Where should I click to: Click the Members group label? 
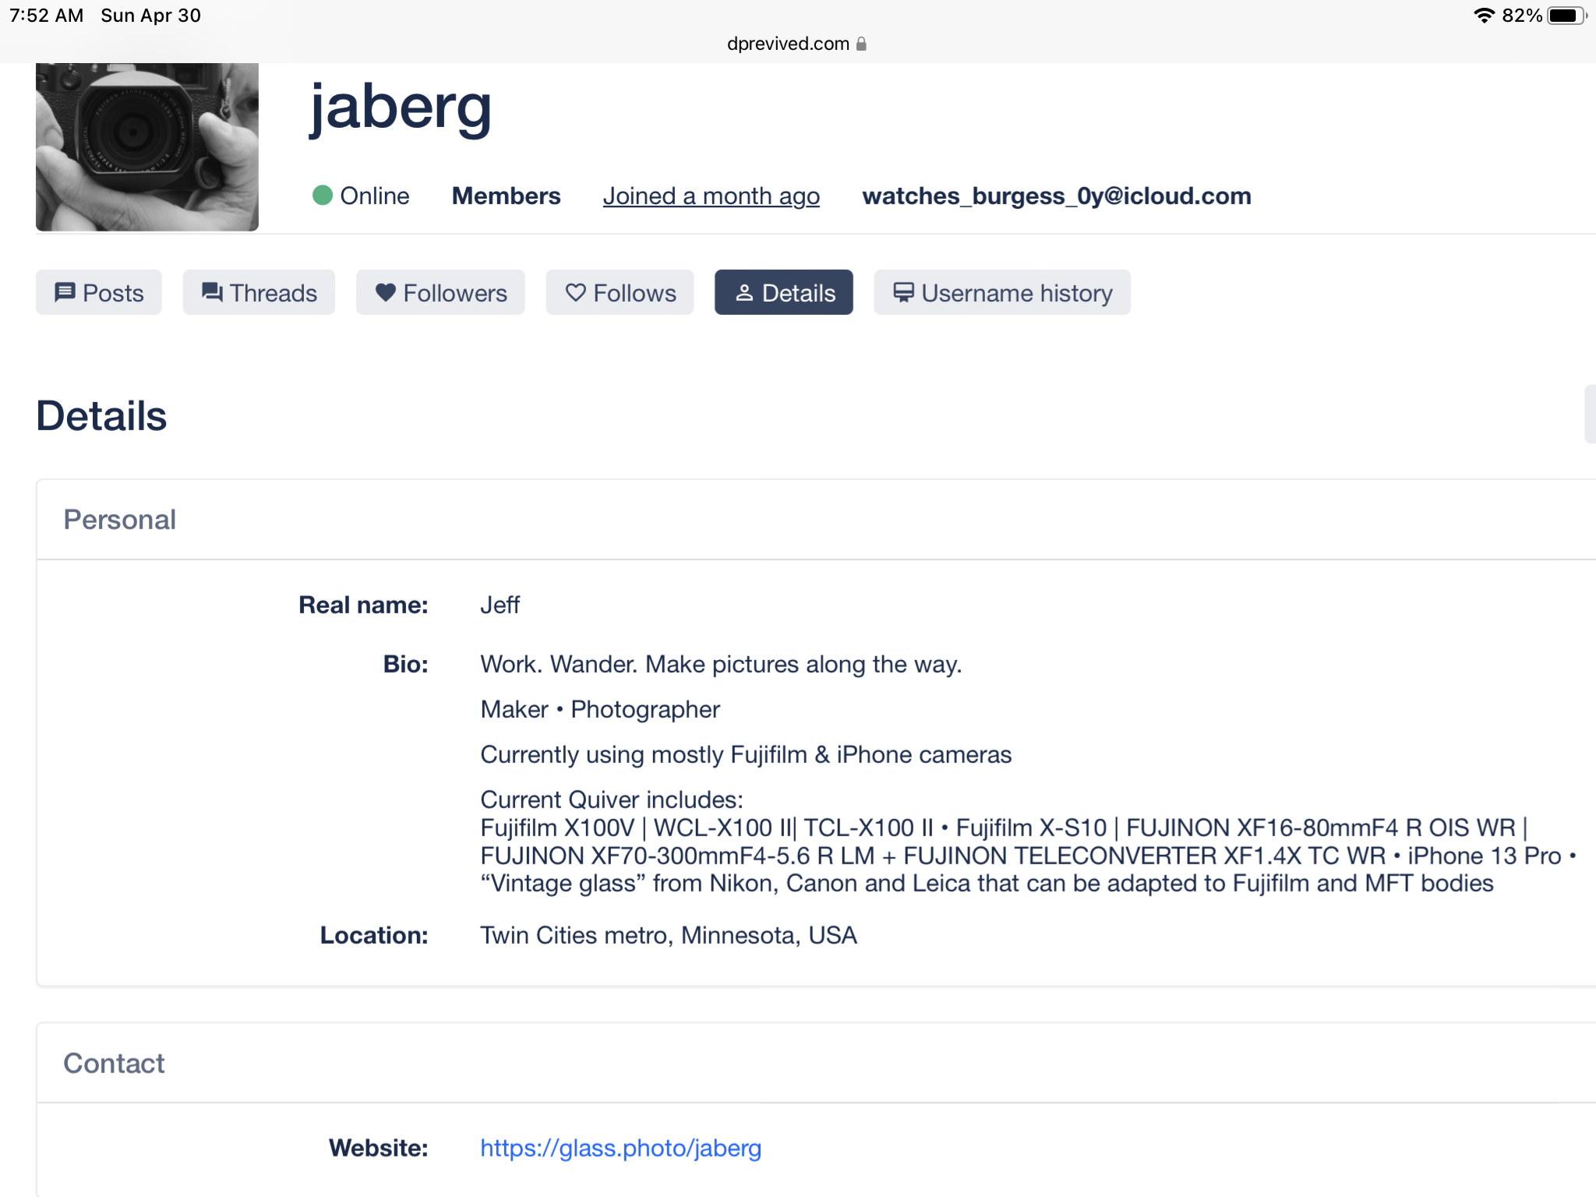[507, 196]
